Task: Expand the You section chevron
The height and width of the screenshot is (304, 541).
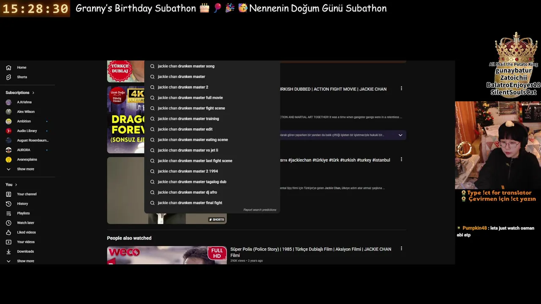Action: pos(16,185)
